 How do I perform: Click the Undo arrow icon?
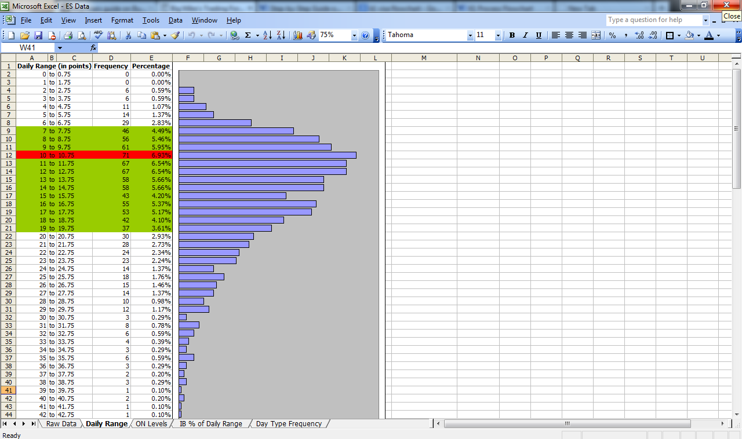192,35
